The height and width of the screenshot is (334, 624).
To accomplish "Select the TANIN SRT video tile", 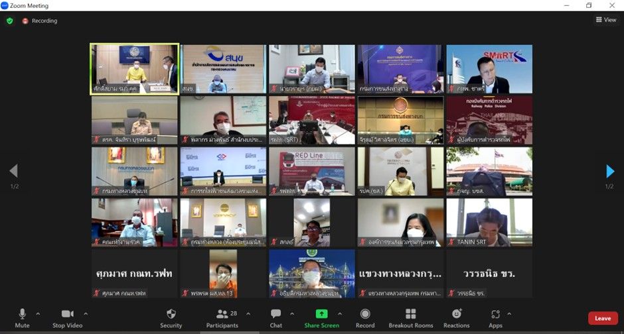I will click(489, 223).
